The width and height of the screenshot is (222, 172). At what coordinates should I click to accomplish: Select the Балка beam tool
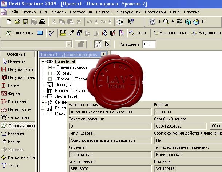11,85
